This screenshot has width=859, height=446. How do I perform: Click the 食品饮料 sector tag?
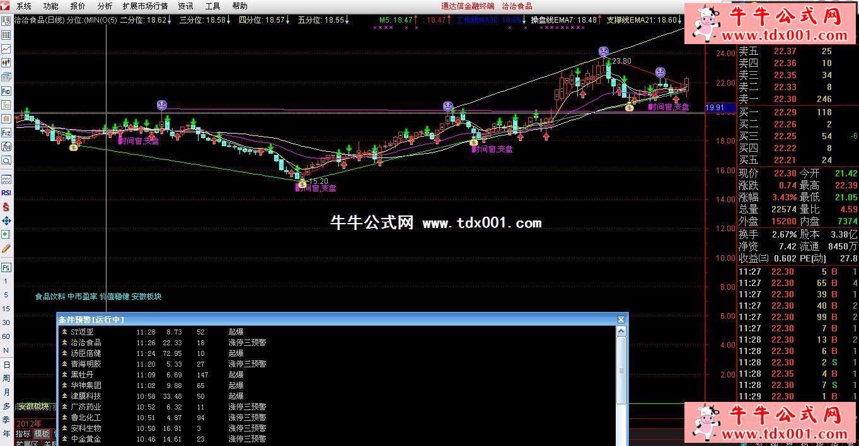[50, 296]
